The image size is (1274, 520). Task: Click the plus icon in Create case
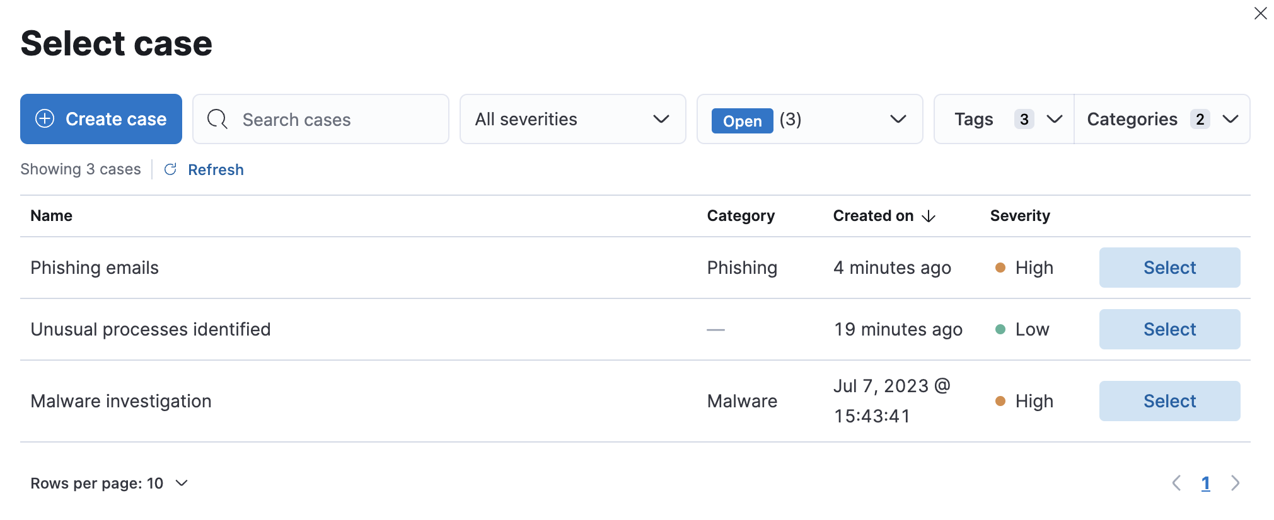point(45,118)
